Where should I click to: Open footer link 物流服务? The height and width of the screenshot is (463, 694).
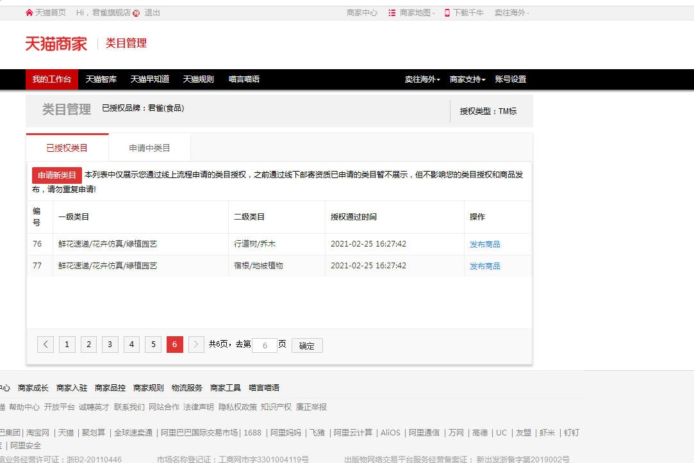[186, 388]
